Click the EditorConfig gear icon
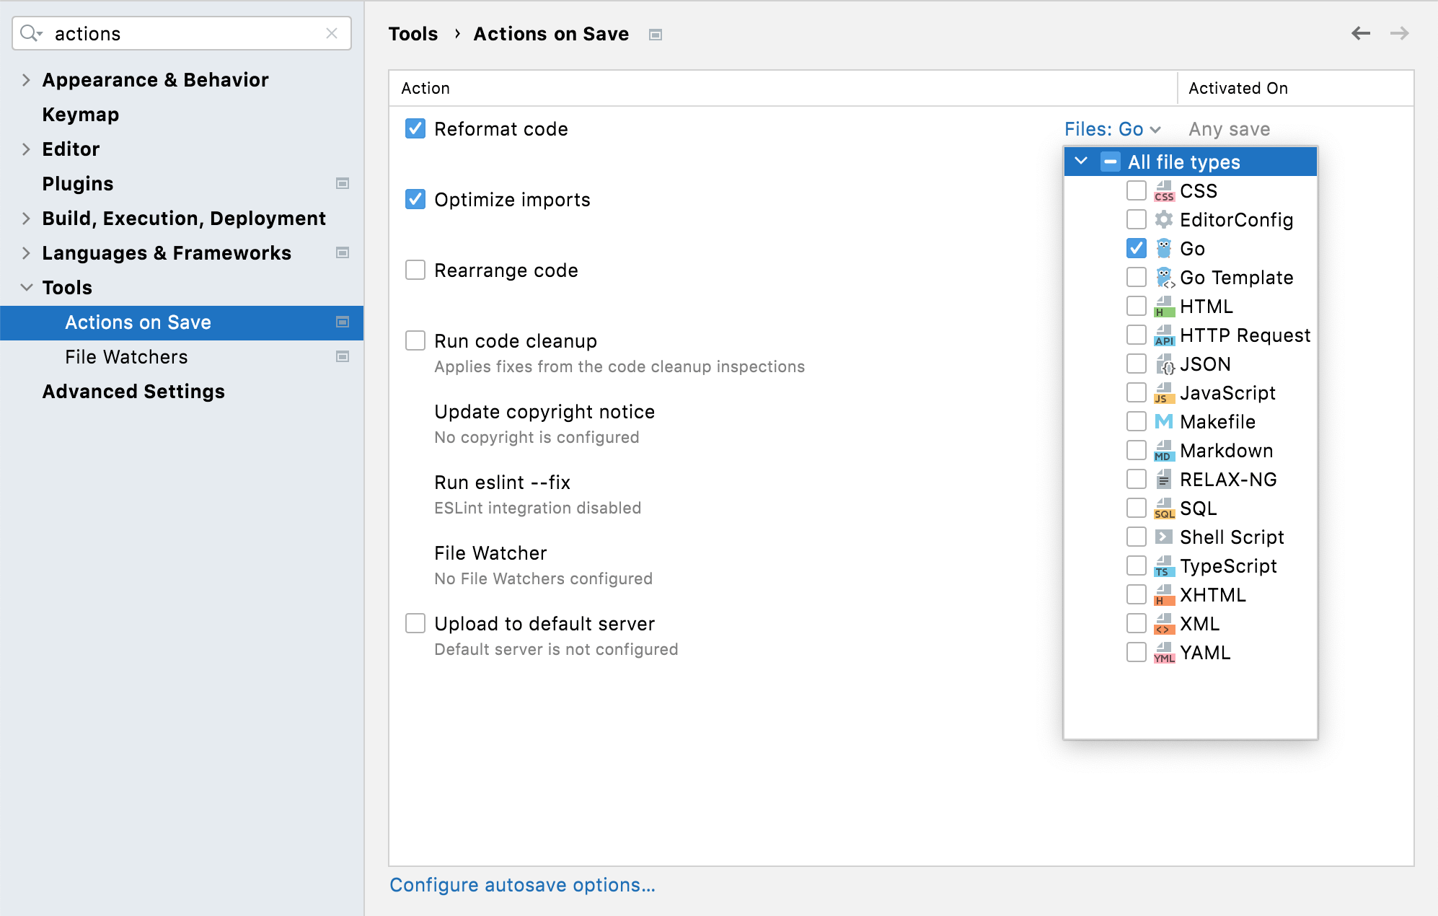This screenshot has width=1438, height=916. click(x=1163, y=220)
